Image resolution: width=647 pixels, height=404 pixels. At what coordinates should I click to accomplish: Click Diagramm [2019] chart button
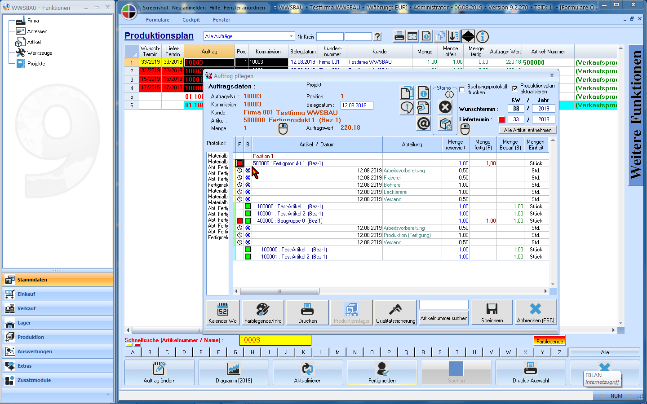(x=234, y=372)
